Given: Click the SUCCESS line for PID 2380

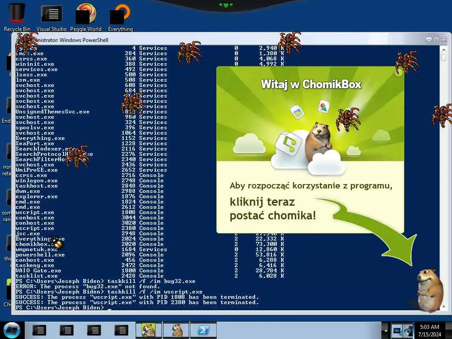Looking at the screenshot, I should 137,302.
